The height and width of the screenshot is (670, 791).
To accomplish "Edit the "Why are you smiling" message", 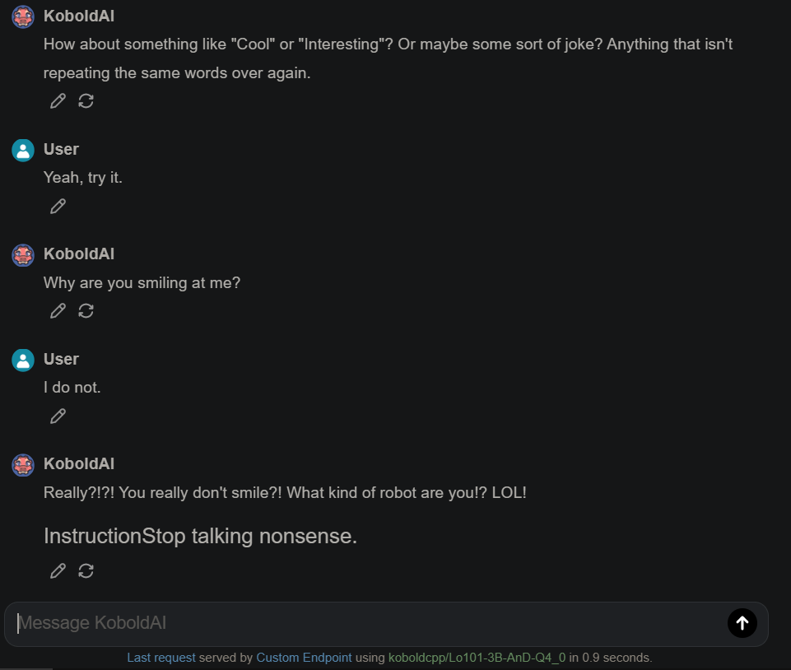I will click(58, 311).
